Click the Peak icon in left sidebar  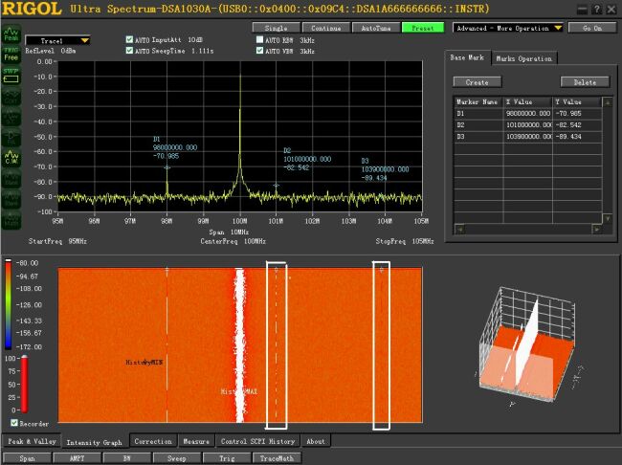[x=11, y=34]
